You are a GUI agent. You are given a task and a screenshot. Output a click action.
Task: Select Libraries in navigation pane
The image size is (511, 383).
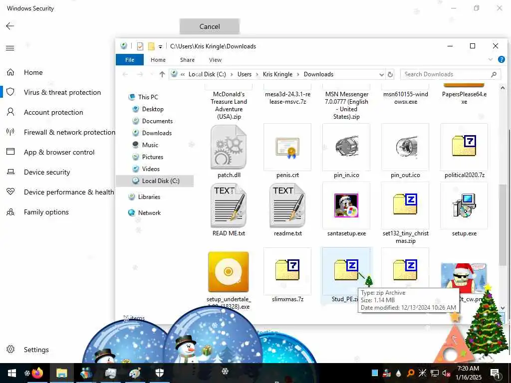pos(149,196)
